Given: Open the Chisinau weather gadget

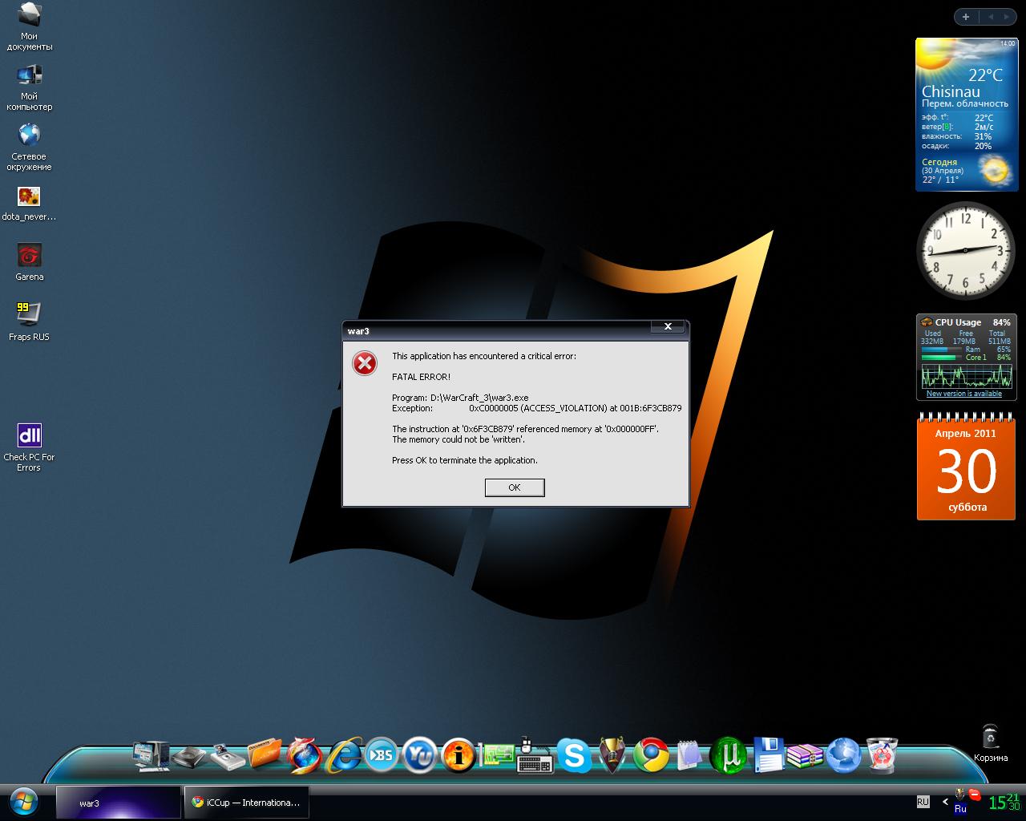Looking at the screenshot, I should point(966,115).
